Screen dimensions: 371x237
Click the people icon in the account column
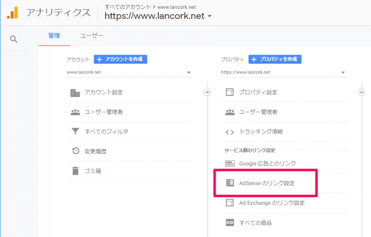pos(75,112)
